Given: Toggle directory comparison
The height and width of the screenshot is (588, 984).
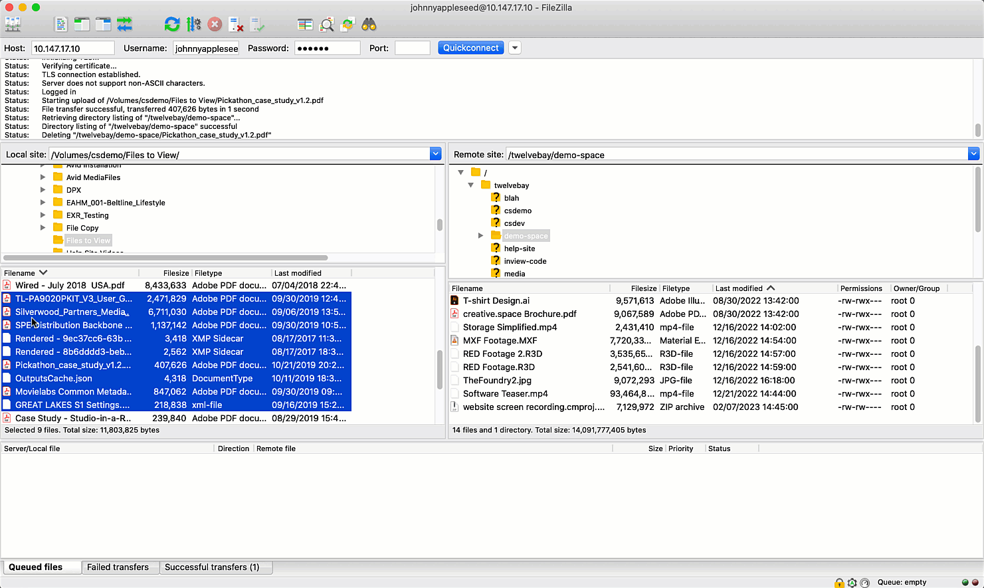Looking at the screenshot, I should [326, 25].
